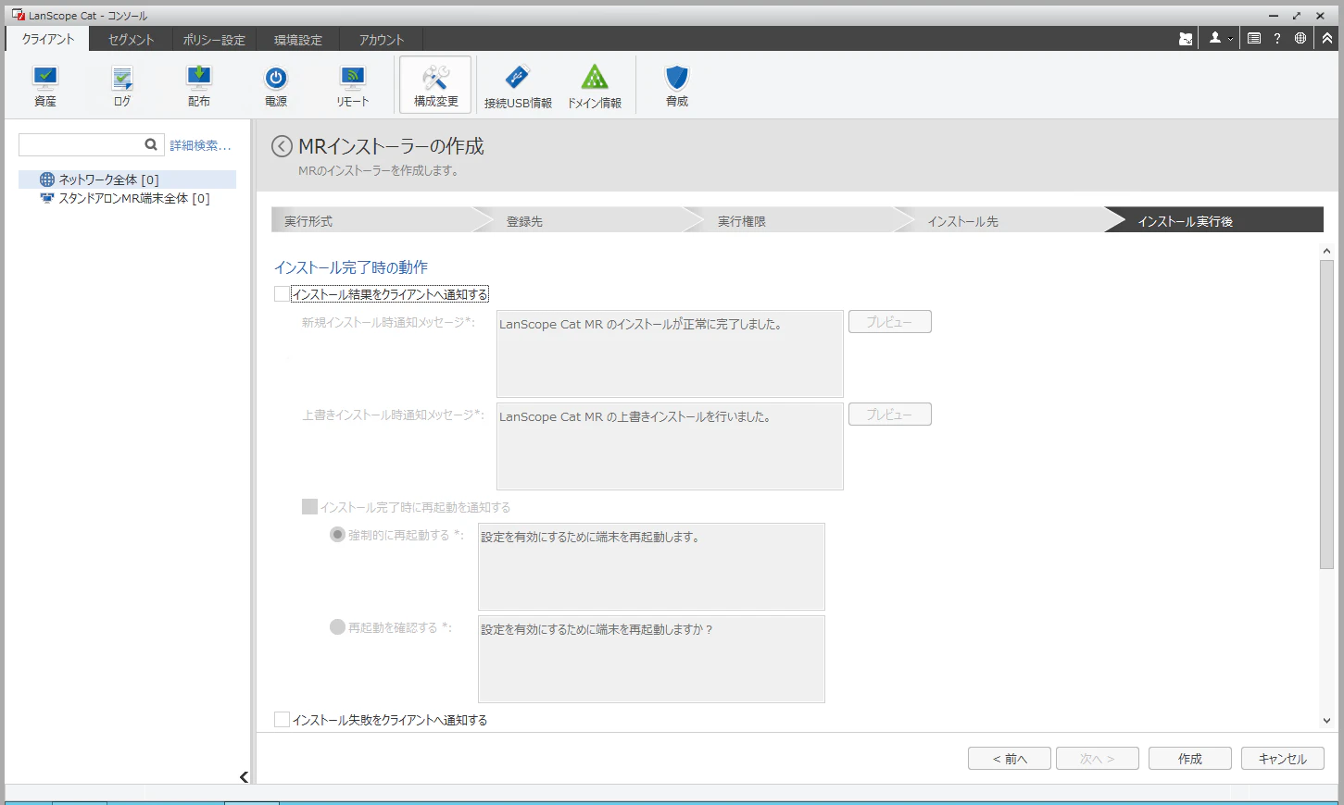Click the MRインストーラーの作成 title

pyautogui.click(x=391, y=146)
